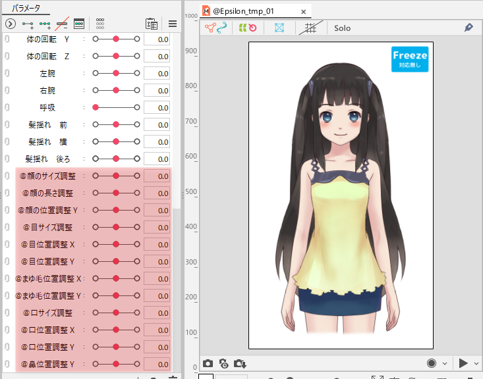Click add three-point key icon
The width and height of the screenshot is (483, 379).
coord(45,24)
